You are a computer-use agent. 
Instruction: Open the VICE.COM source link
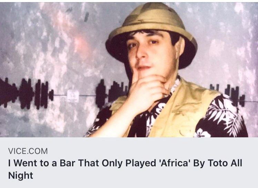tap(28, 151)
